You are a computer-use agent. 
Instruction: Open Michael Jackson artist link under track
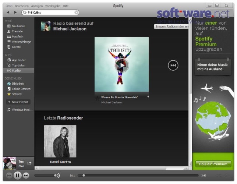pyautogui.click(x=112, y=102)
